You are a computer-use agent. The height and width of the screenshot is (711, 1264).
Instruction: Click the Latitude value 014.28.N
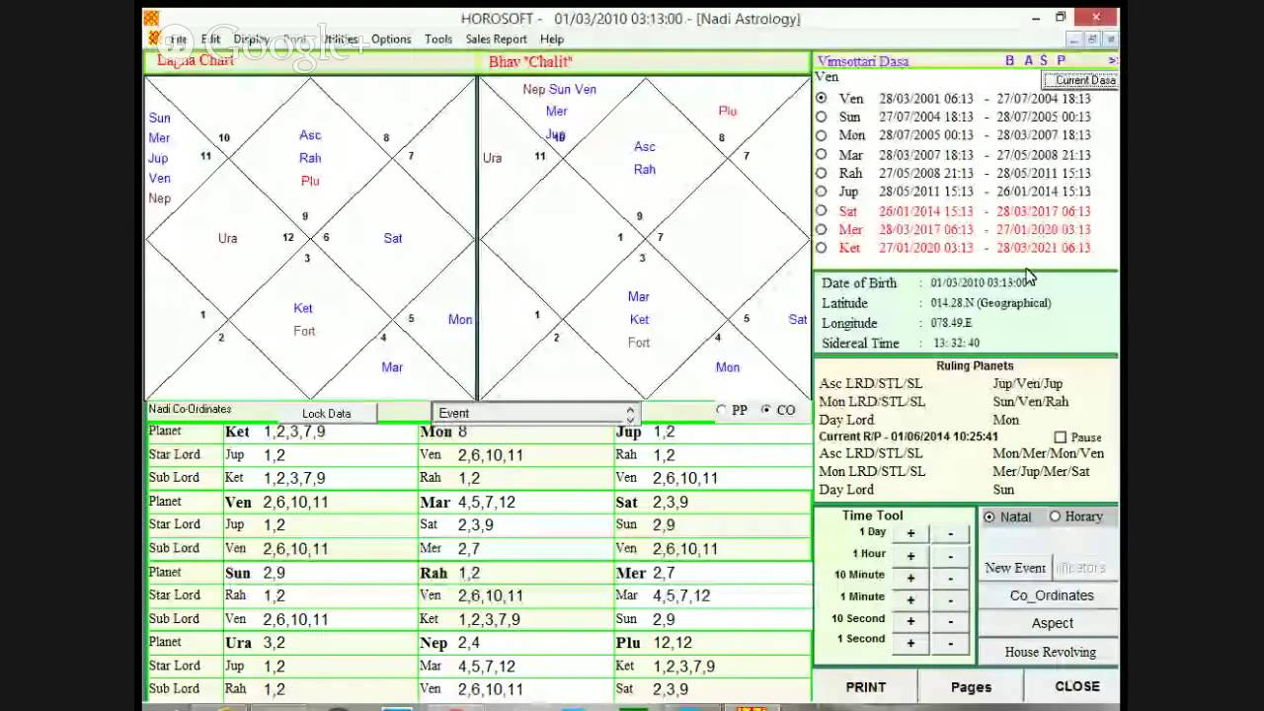point(990,303)
